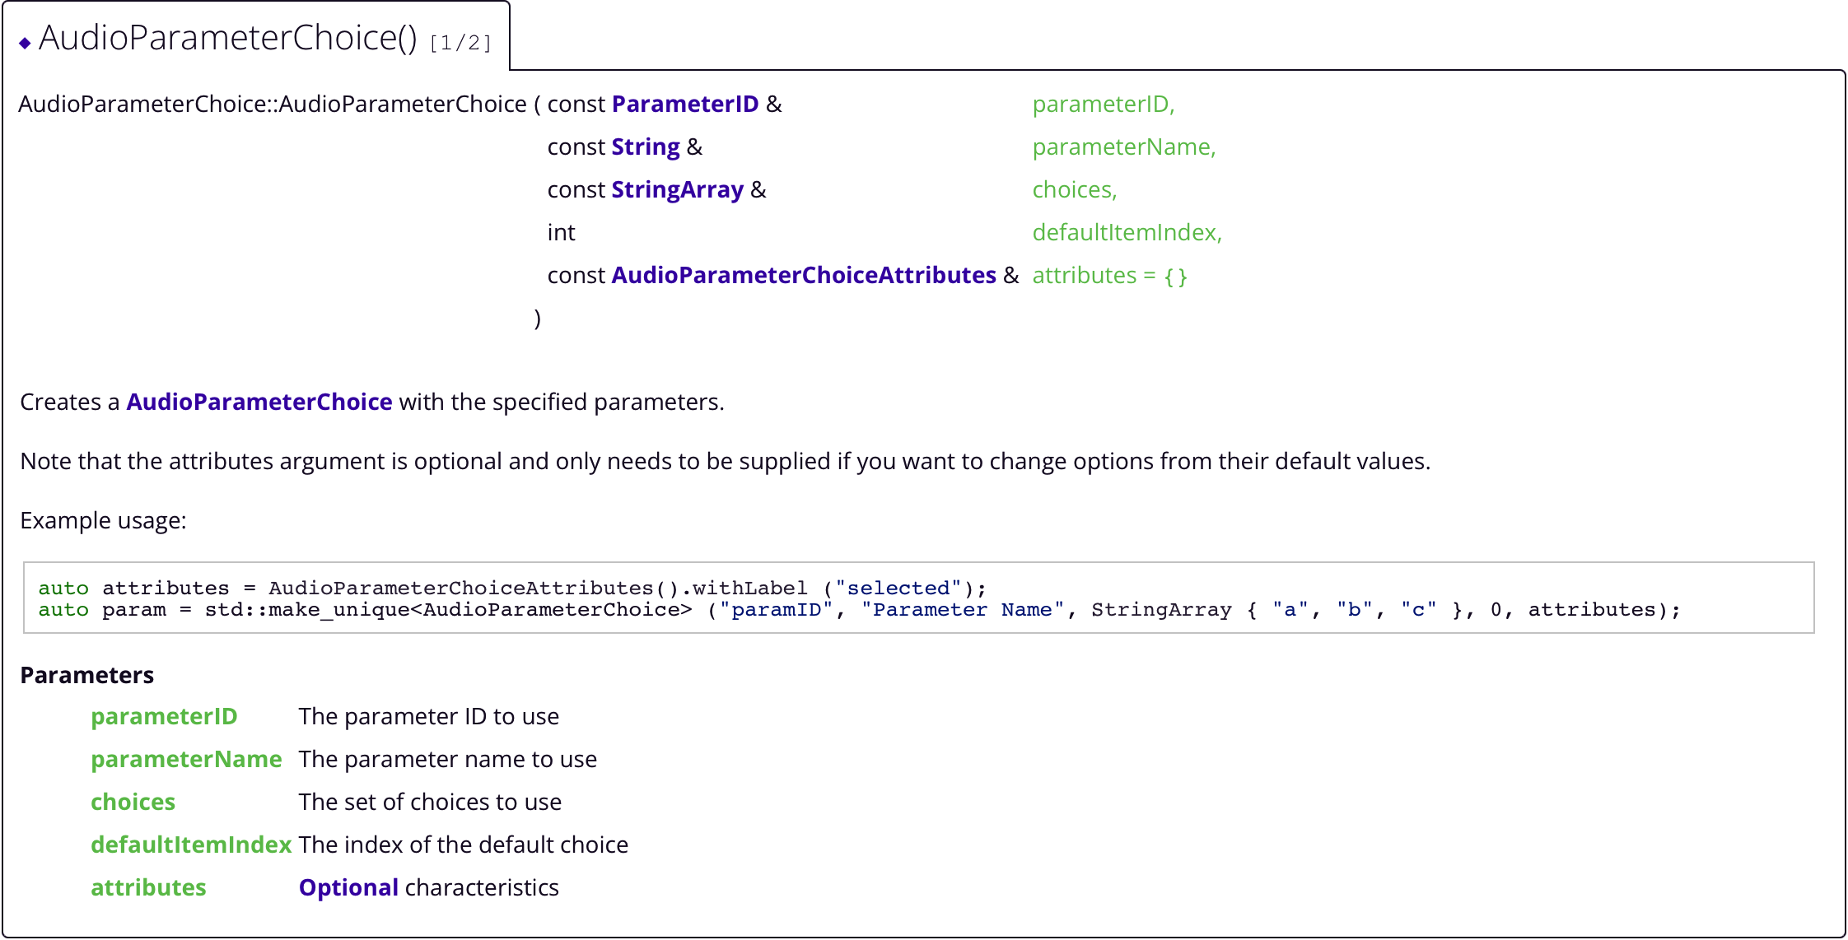Image resolution: width=1848 pixels, height=940 pixels.
Task: Click the signature parameter name 'parameterName,'
Action: coord(1123,147)
